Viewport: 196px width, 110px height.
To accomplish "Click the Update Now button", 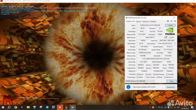I will coord(170,87).
